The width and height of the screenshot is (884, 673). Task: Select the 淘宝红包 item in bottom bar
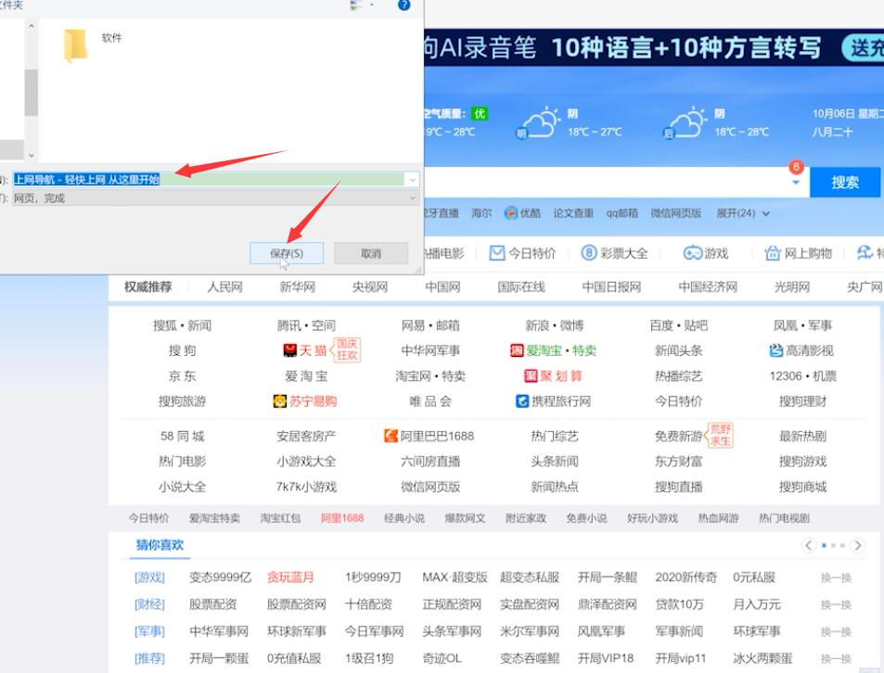coord(280,518)
